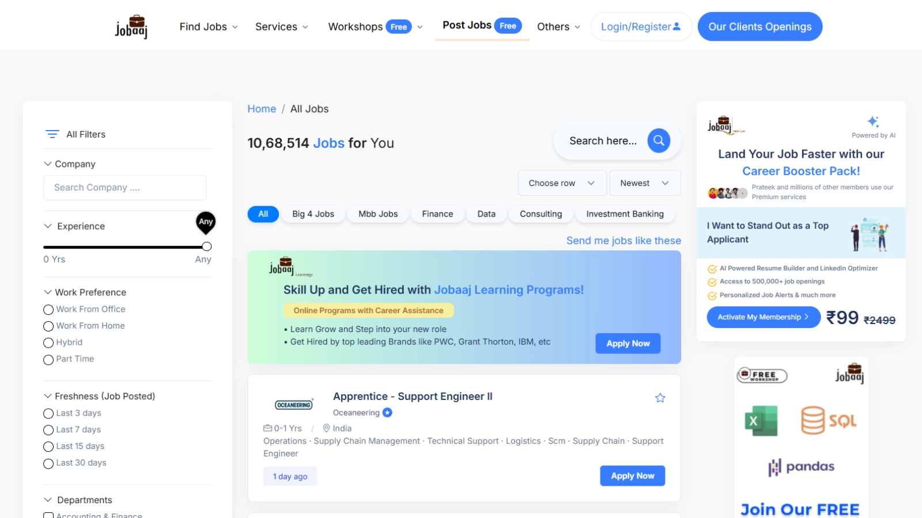922x518 pixels.
Task: Click the Oceaneering company name
Action: [356, 413]
